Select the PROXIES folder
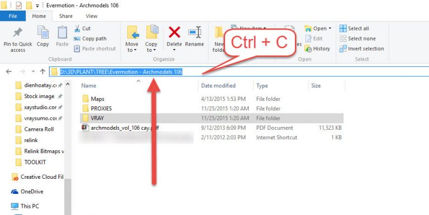 tap(97, 109)
